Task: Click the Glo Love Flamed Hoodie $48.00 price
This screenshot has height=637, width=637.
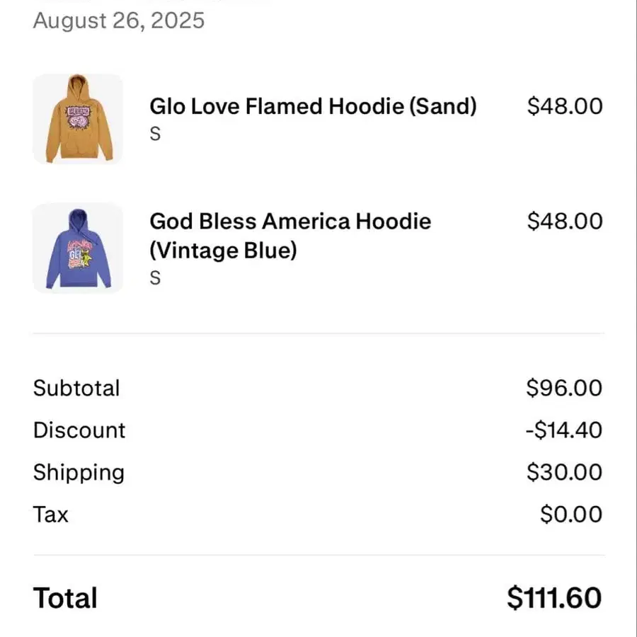Action: [564, 106]
